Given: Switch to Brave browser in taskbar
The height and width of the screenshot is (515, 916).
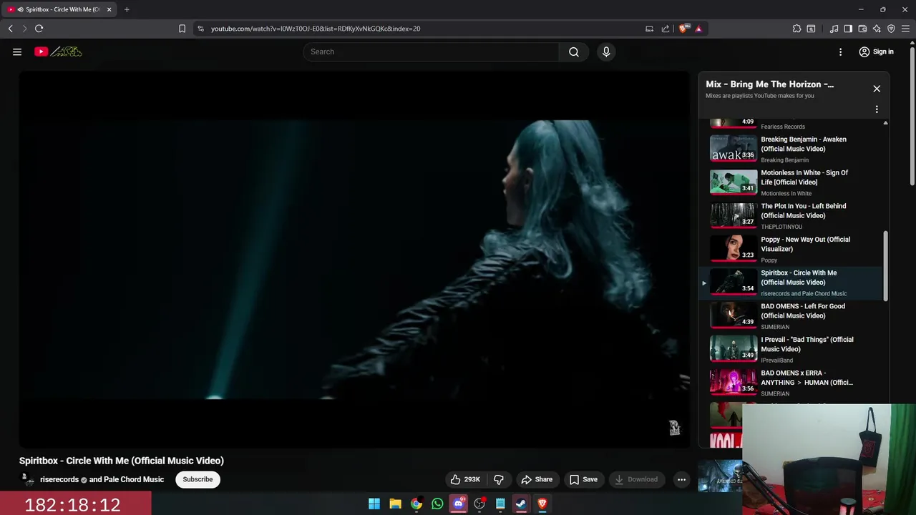Looking at the screenshot, I should pos(542,504).
